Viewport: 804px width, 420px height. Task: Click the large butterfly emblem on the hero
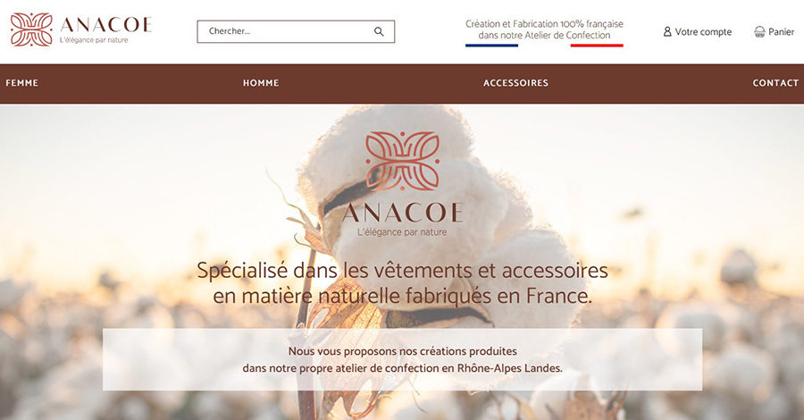(403, 161)
